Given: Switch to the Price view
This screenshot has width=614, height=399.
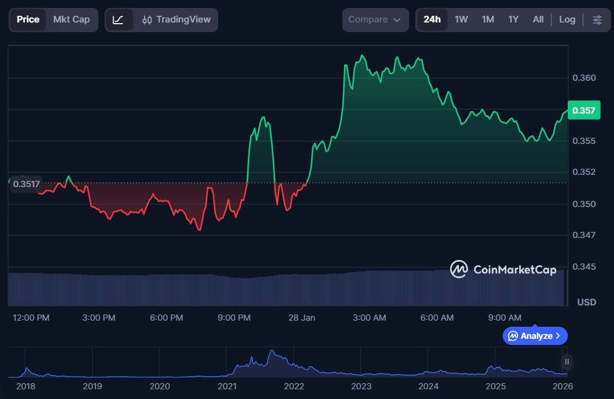Looking at the screenshot, I should pos(28,19).
